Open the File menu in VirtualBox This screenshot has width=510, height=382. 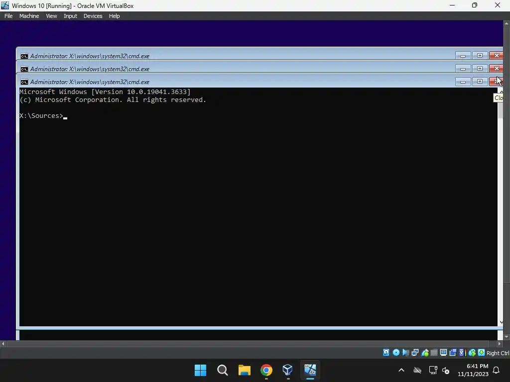pyautogui.click(x=8, y=16)
